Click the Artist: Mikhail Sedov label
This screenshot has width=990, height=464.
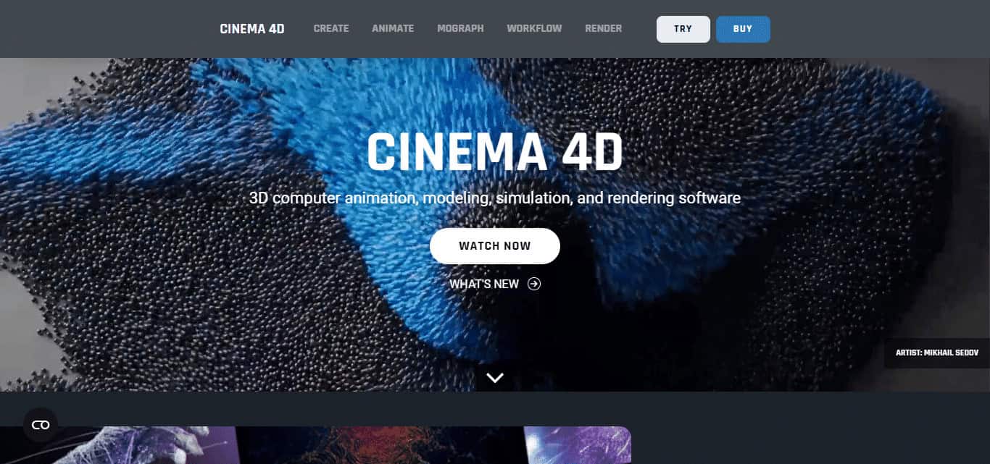(937, 353)
